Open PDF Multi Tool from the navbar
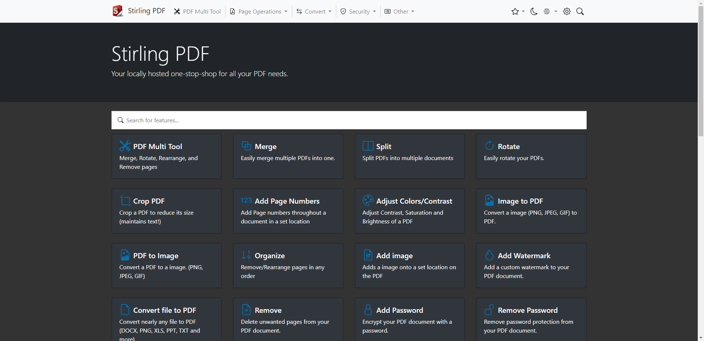The height and width of the screenshot is (341, 704). 197,11
